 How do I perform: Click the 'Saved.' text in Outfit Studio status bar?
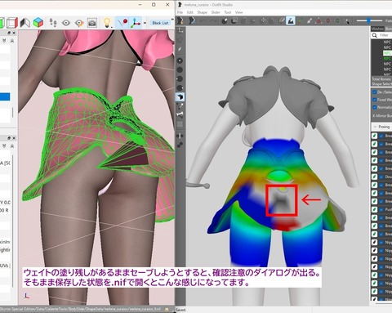click(x=180, y=310)
